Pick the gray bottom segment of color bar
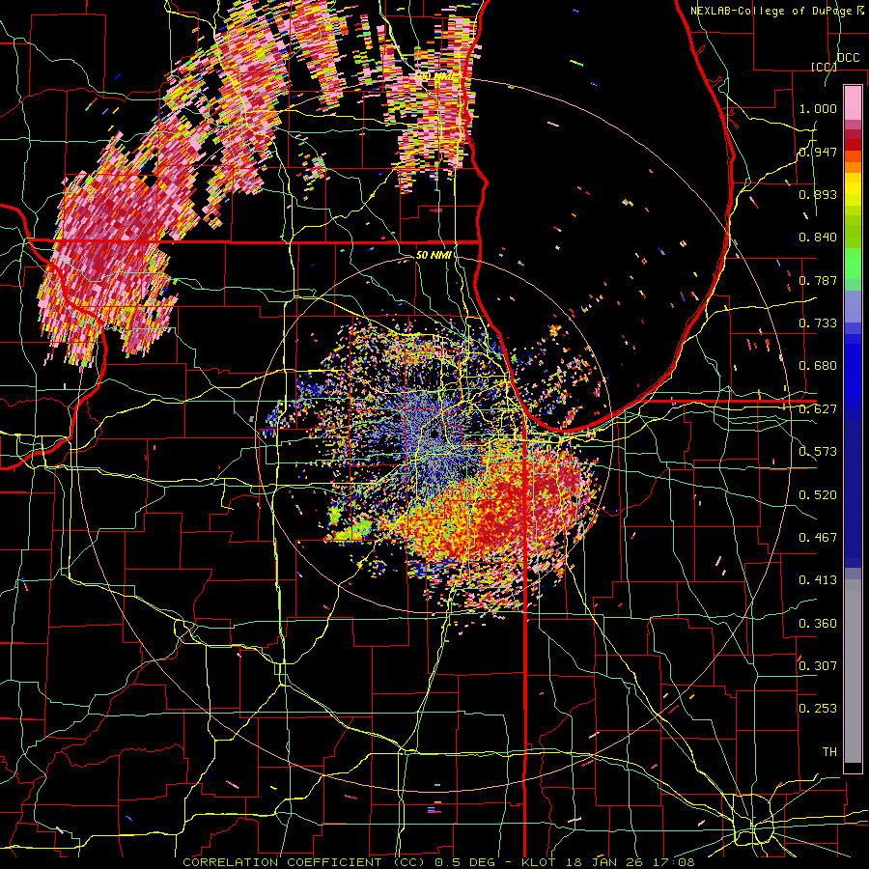Screen dimensions: 869x869 pyautogui.click(x=853, y=676)
